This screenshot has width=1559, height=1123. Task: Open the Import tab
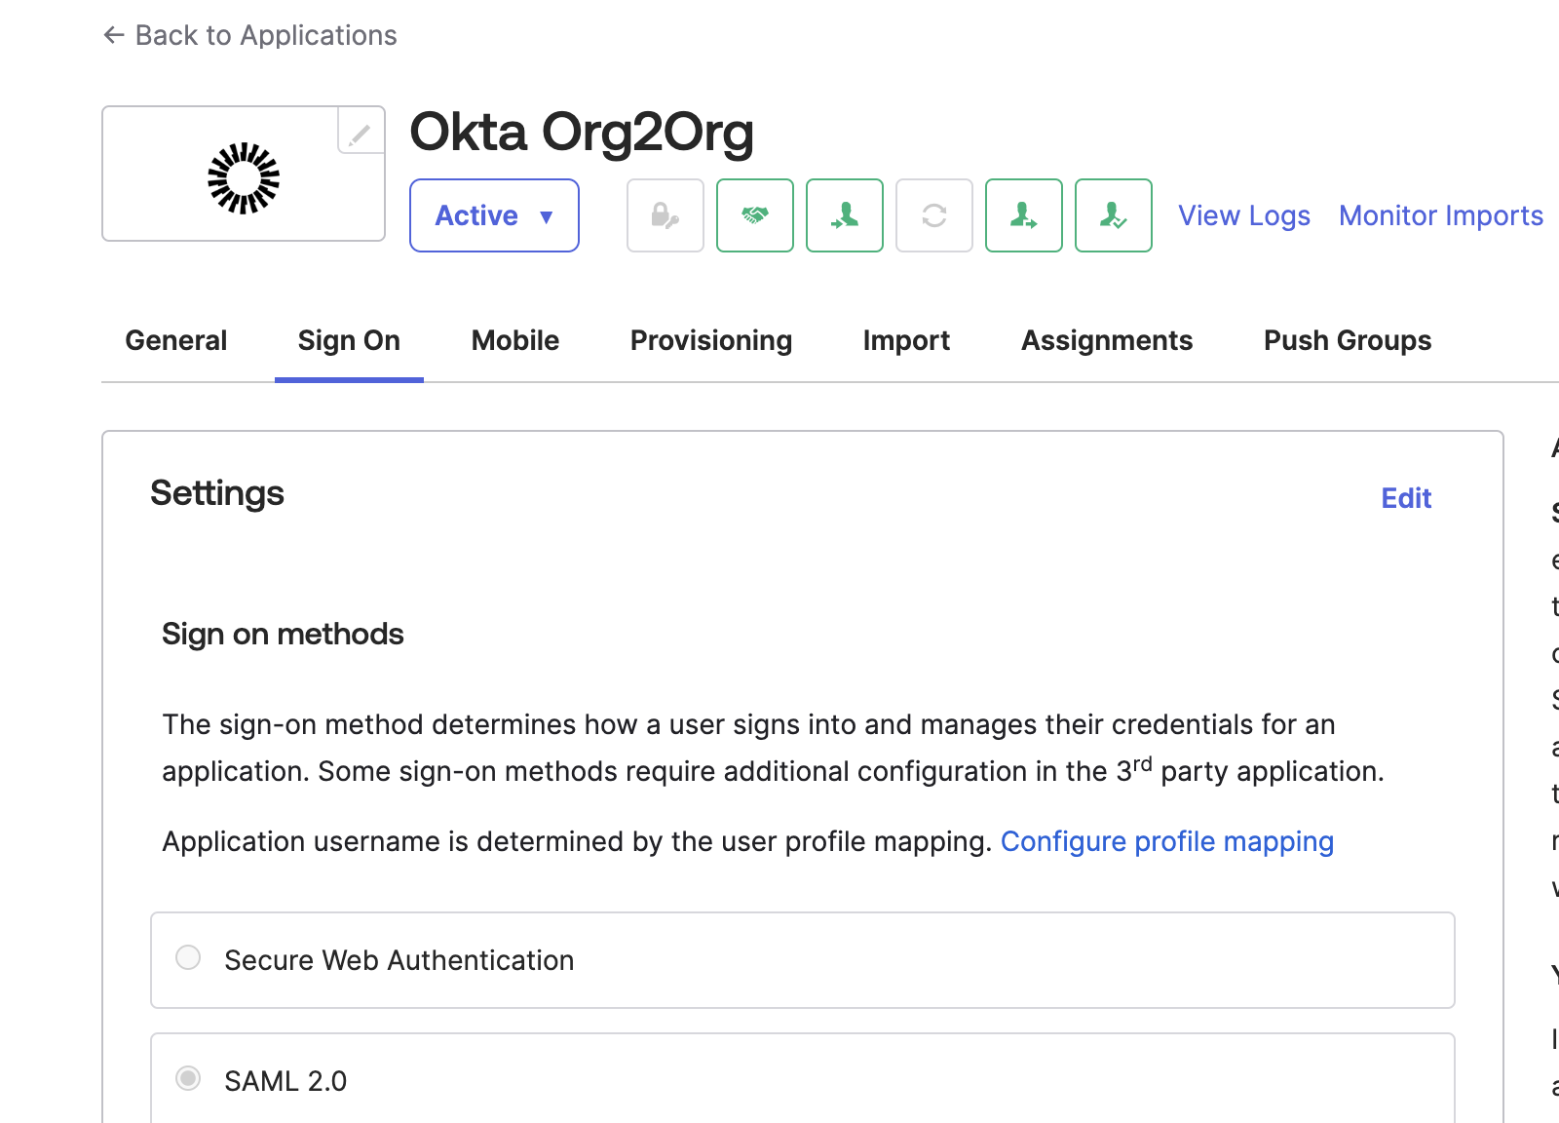[x=906, y=340]
